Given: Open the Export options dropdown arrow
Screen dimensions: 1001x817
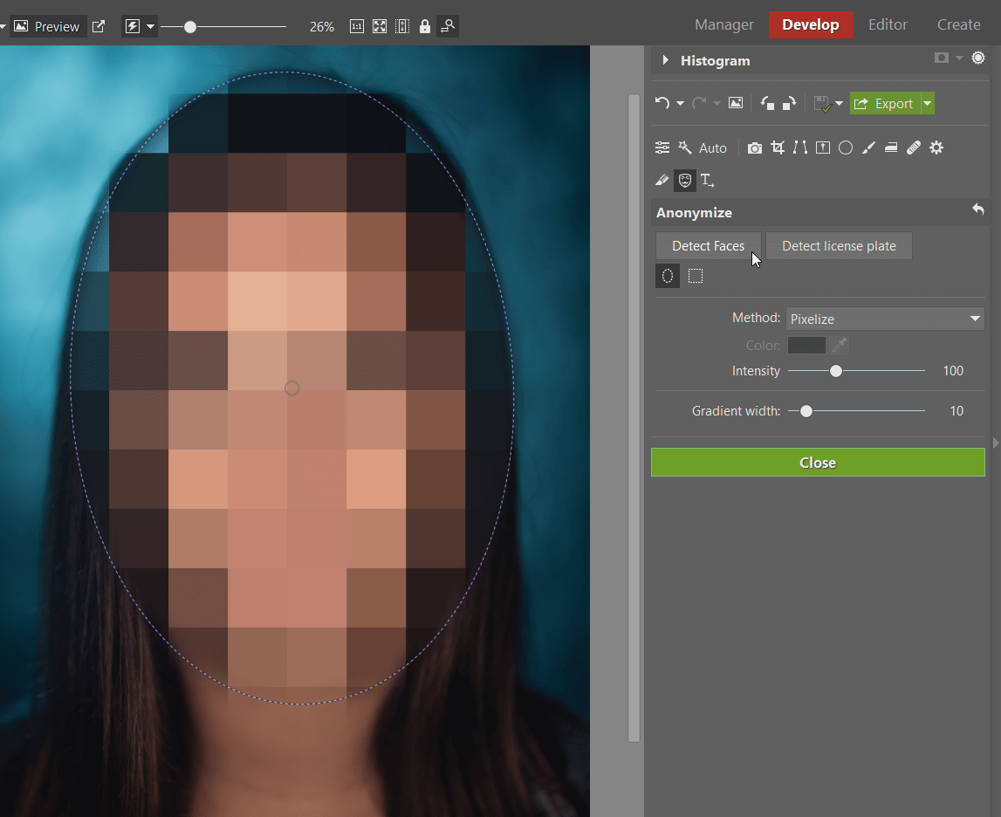Looking at the screenshot, I should tap(928, 103).
